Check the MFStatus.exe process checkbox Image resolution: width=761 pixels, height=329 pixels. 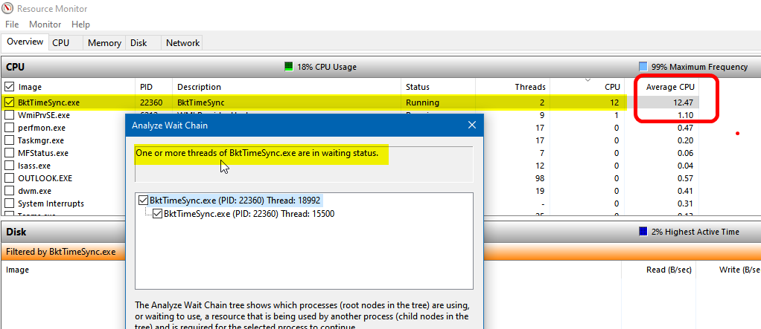(9, 153)
